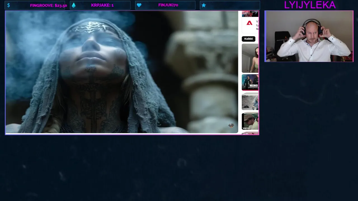Click the small channel watermark in video corner
Image resolution: width=358 pixels, height=201 pixels.
click(x=231, y=125)
